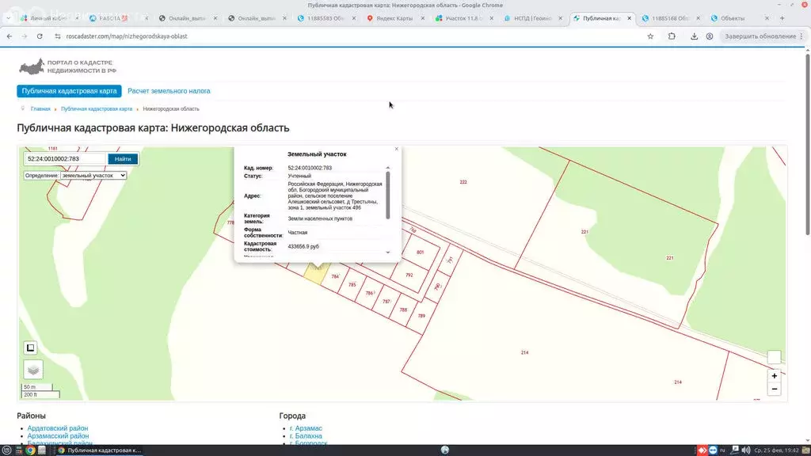
Task: Open the 'Ардатовский район' link
Action: 58,428
